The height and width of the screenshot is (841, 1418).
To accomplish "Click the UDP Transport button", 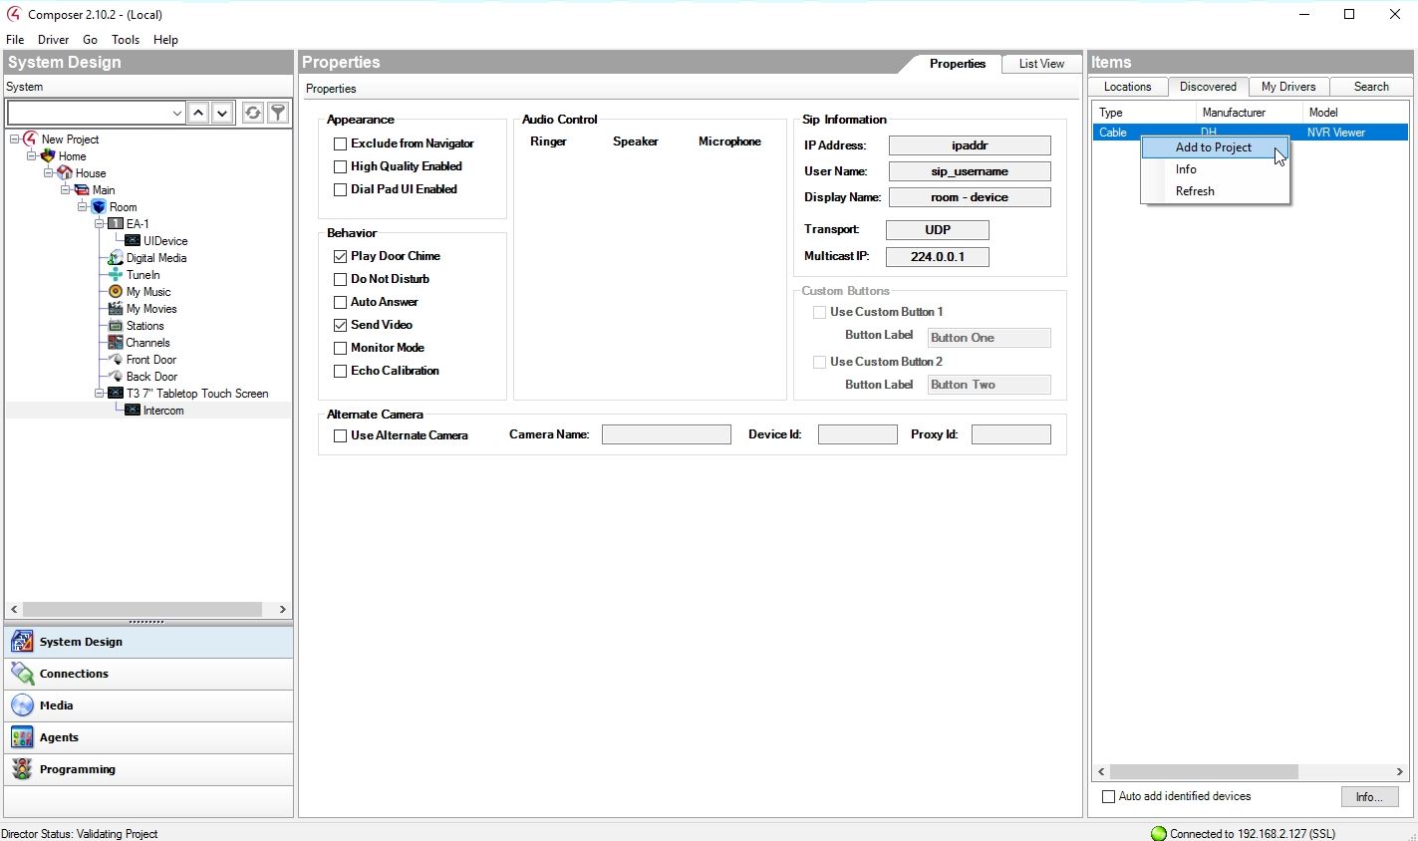I will click(x=937, y=230).
